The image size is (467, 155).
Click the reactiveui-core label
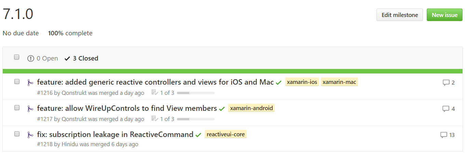click(x=225, y=134)
